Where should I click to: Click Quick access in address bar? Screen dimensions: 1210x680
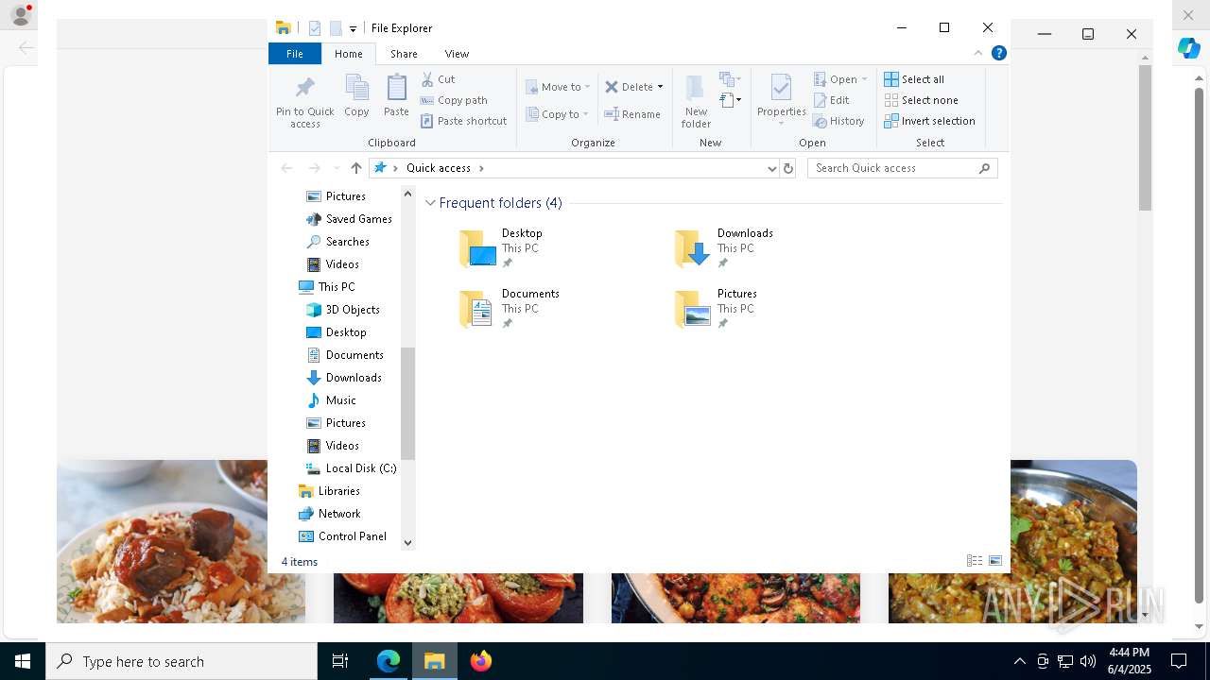(439, 168)
